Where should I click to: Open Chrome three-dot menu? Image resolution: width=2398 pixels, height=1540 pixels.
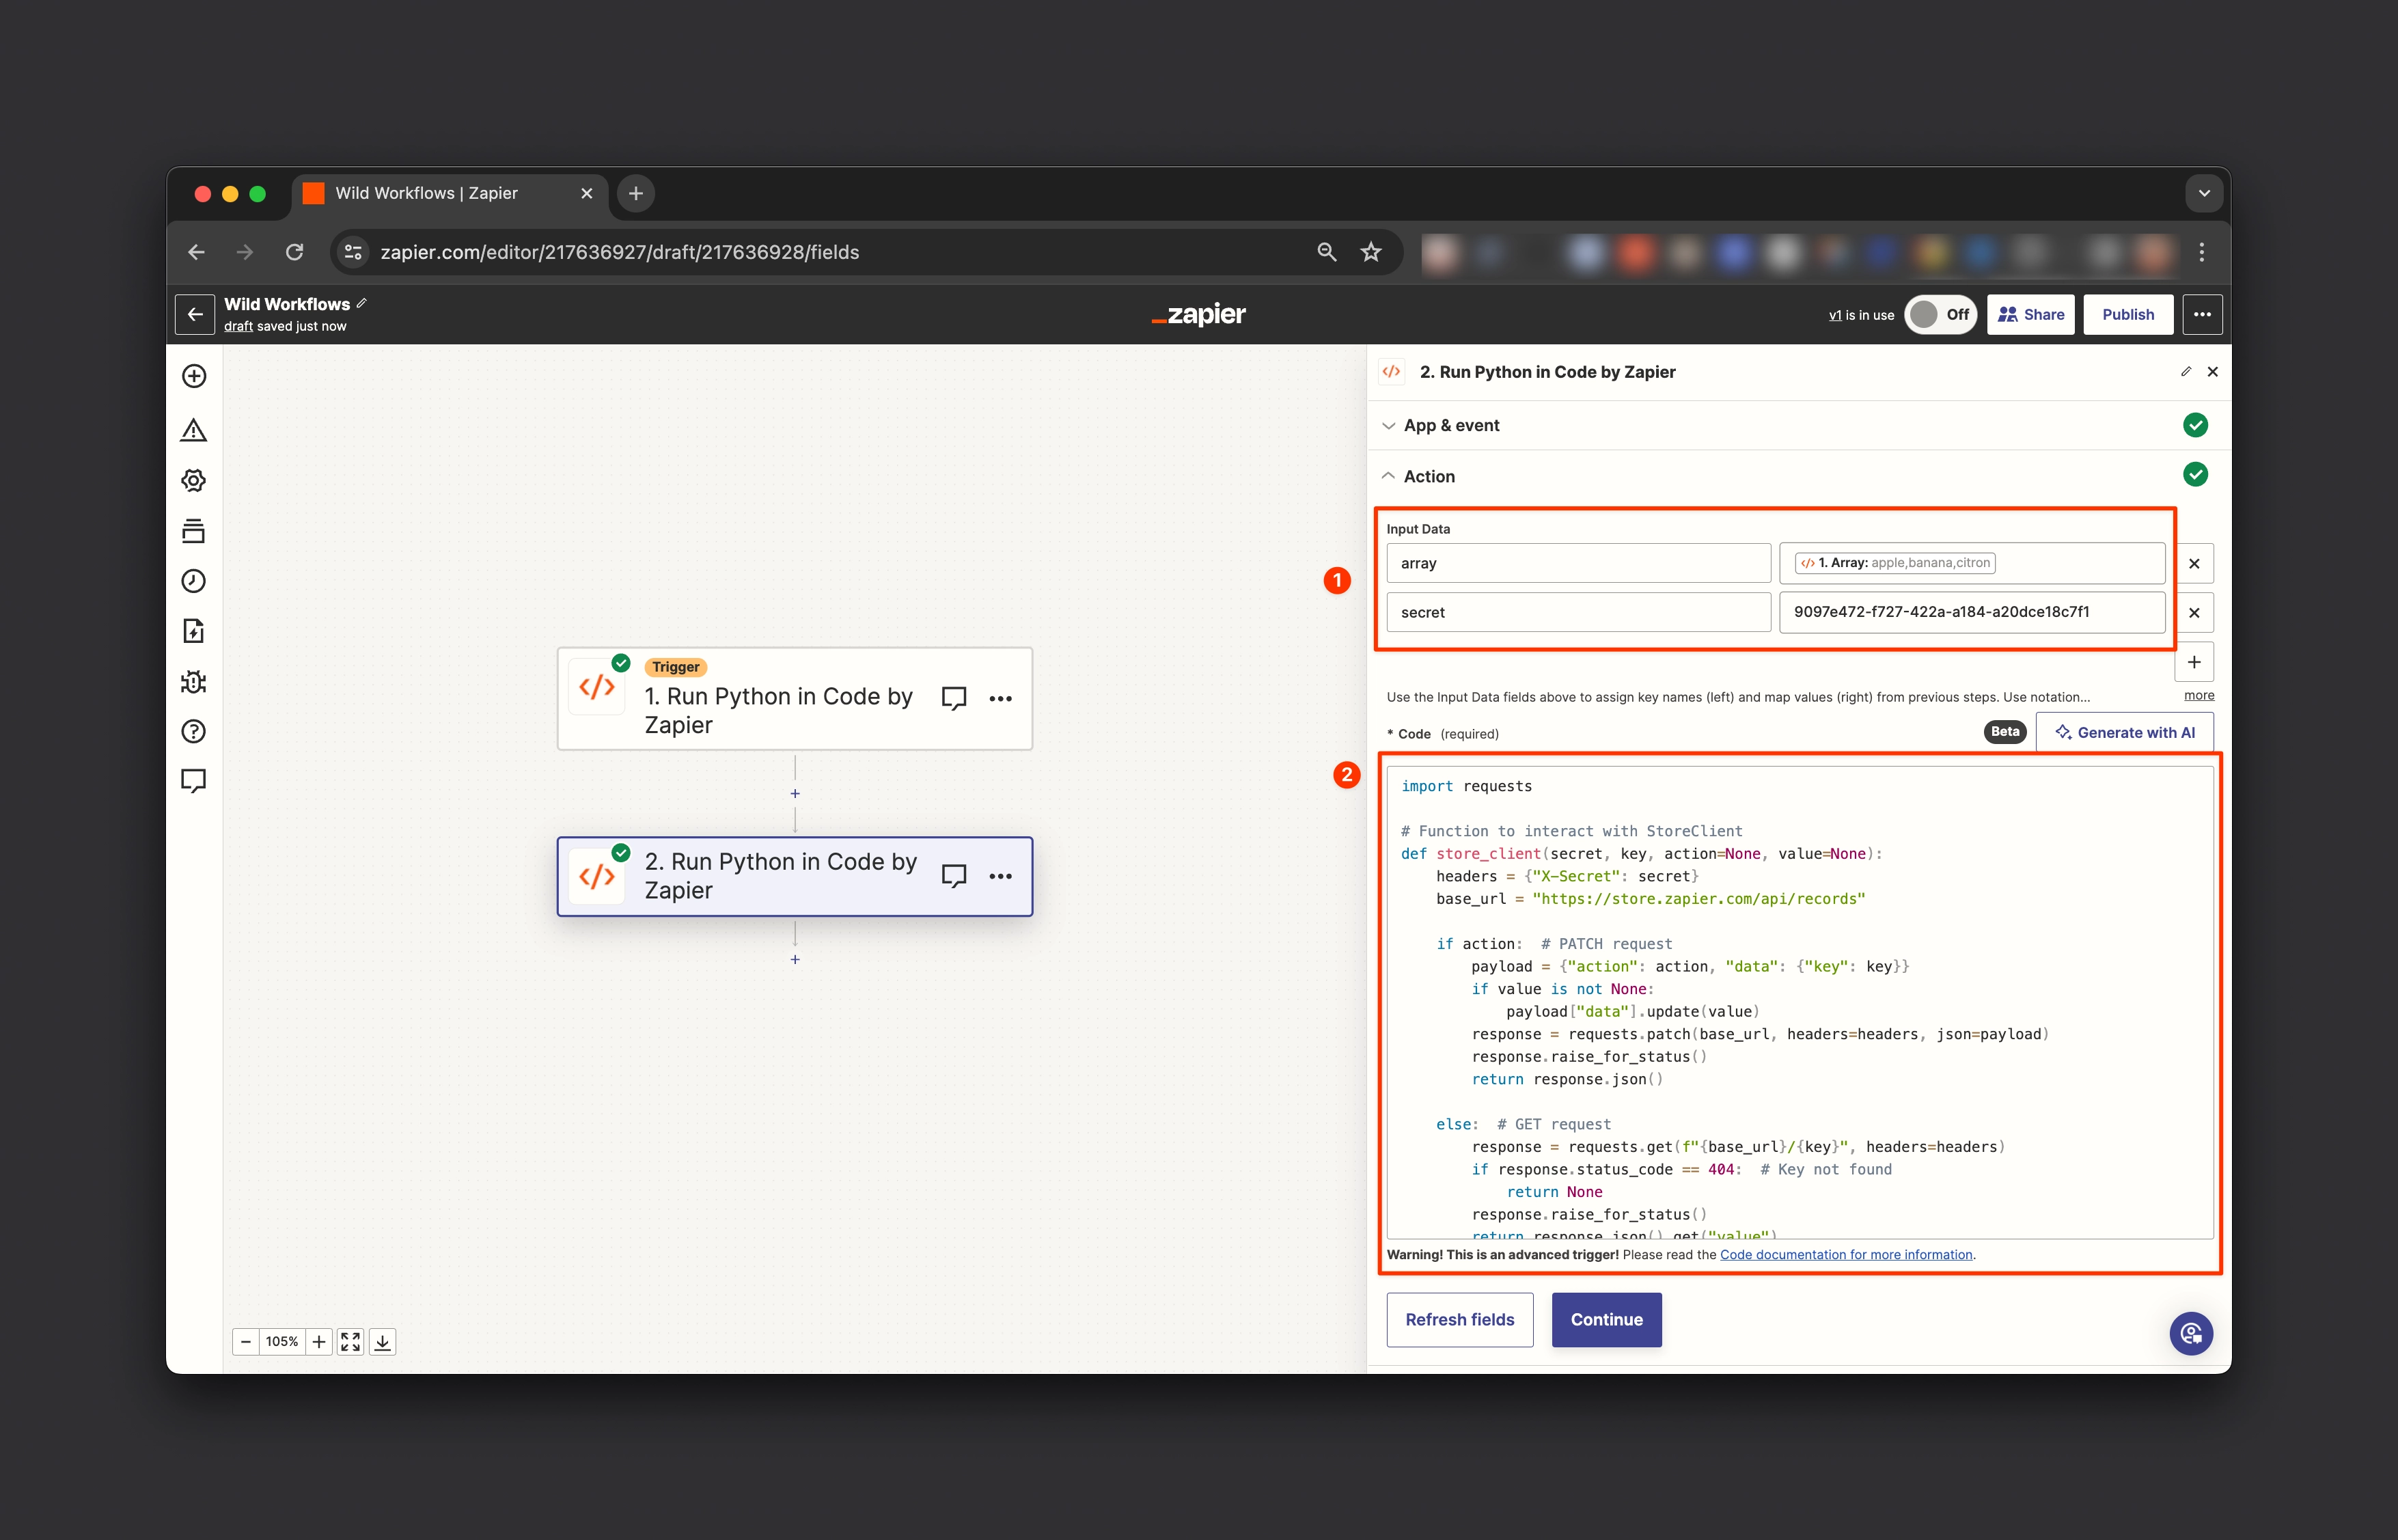[x=2202, y=252]
